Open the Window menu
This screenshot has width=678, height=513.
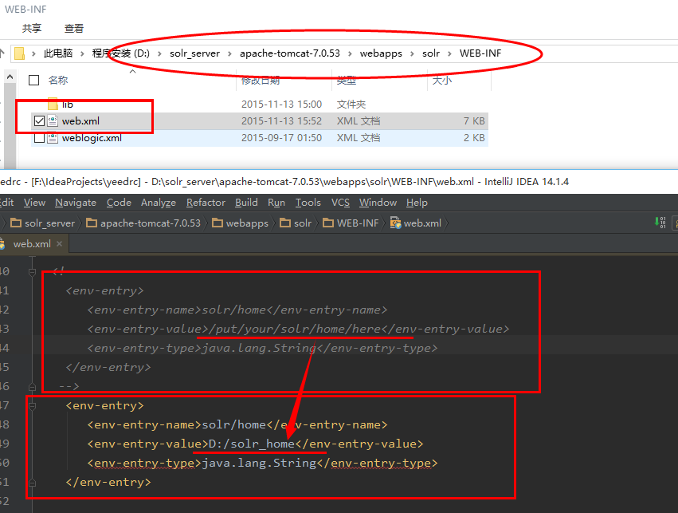(x=378, y=202)
